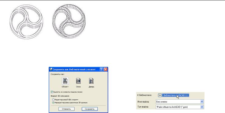Choose Редактируемый GDL-скрипт radio option

(x=53, y=100)
